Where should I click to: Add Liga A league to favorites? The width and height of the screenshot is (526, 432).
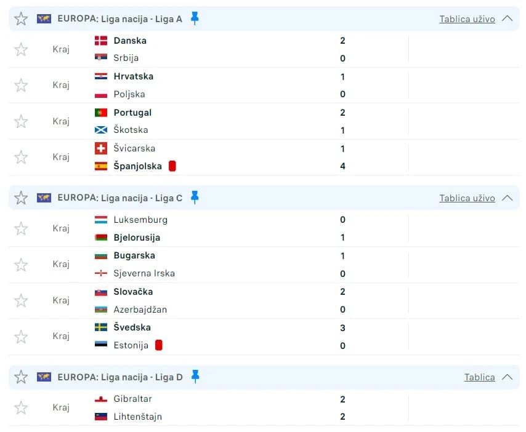tap(21, 18)
